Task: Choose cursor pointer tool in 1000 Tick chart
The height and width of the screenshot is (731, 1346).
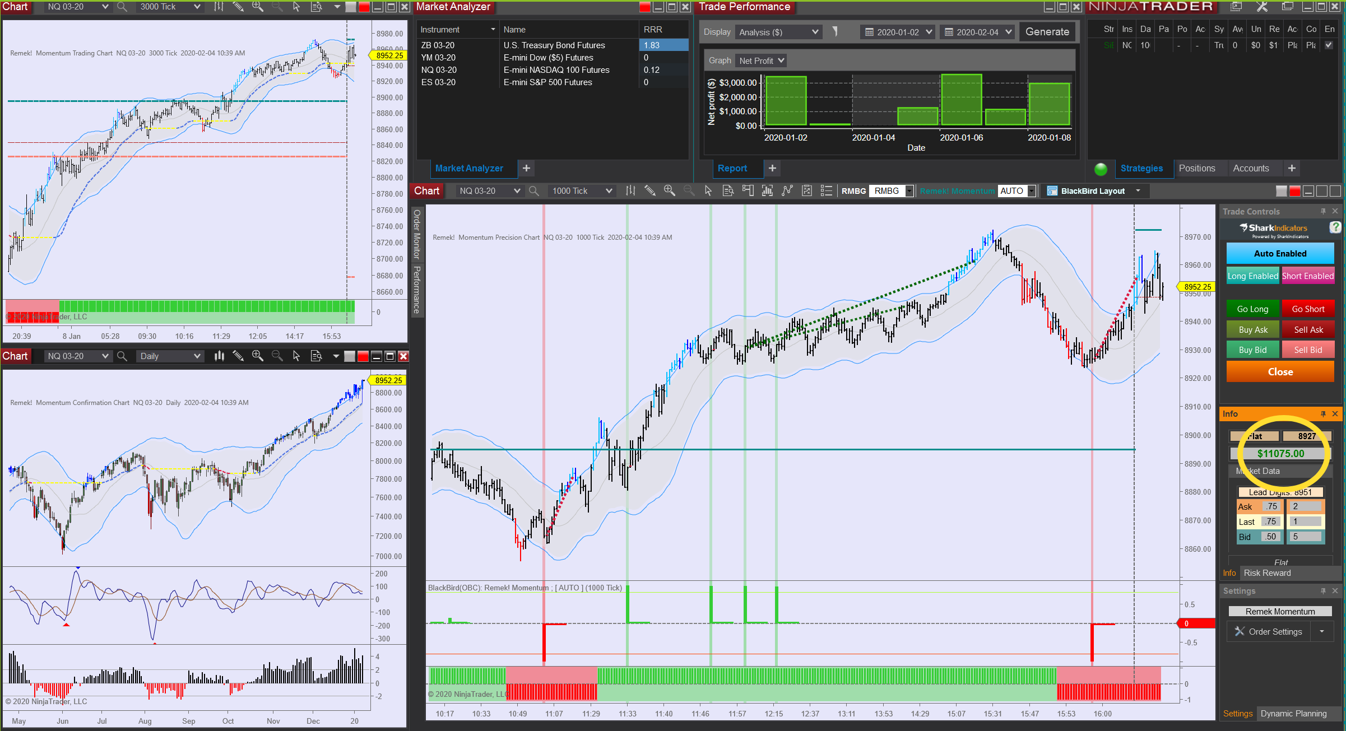Action: (x=708, y=191)
